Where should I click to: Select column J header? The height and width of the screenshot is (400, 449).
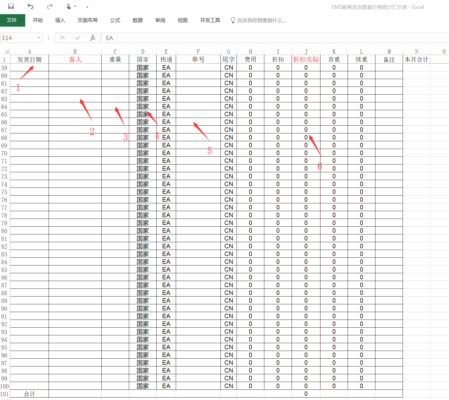coord(306,52)
